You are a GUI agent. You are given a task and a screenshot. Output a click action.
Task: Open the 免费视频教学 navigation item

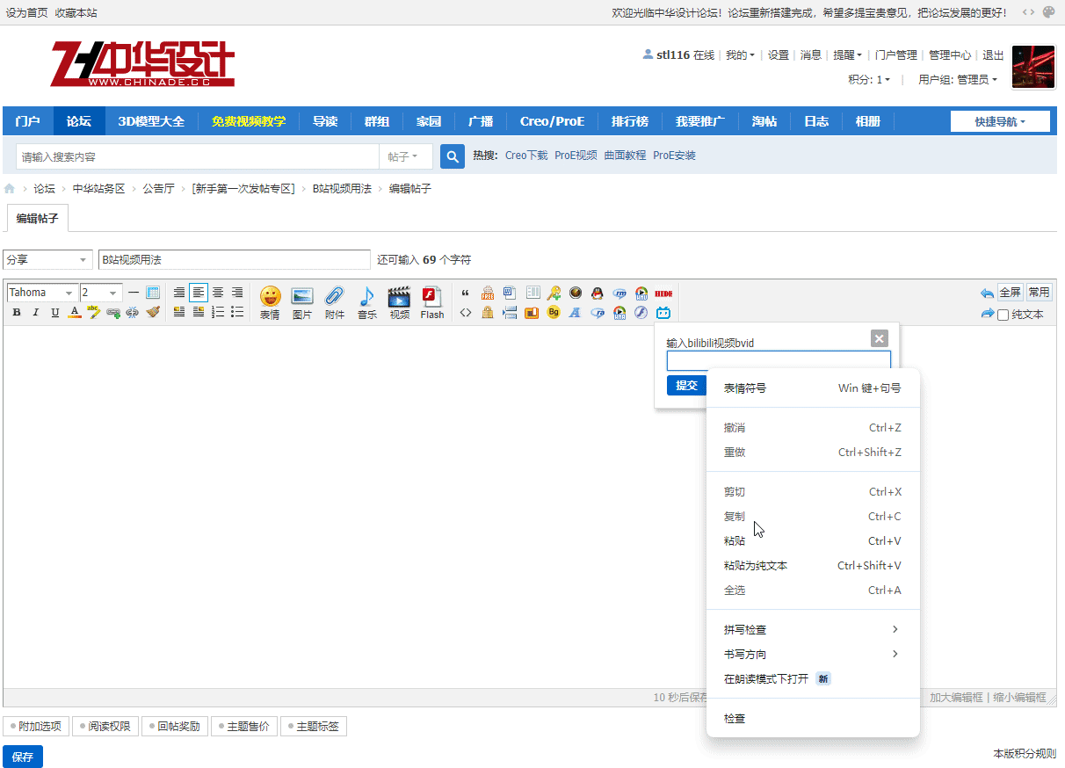pyautogui.click(x=249, y=121)
